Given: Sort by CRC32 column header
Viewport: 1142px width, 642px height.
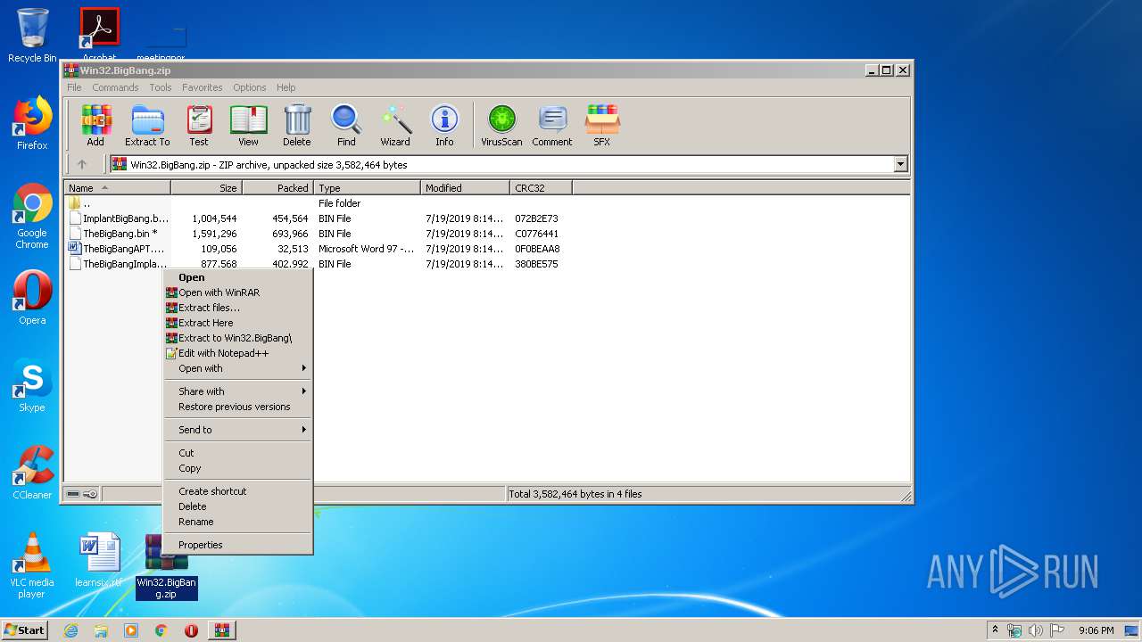Looking at the screenshot, I should click(x=541, y=188).
